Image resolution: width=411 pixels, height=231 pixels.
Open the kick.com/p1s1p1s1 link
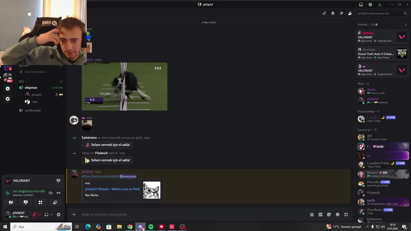point(100,176)
